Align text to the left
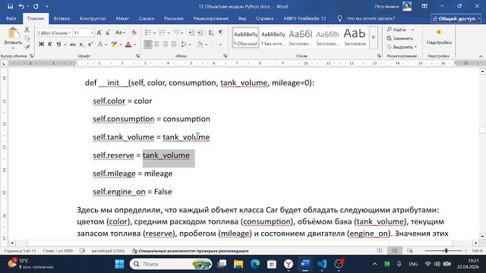 coord(148,45)
